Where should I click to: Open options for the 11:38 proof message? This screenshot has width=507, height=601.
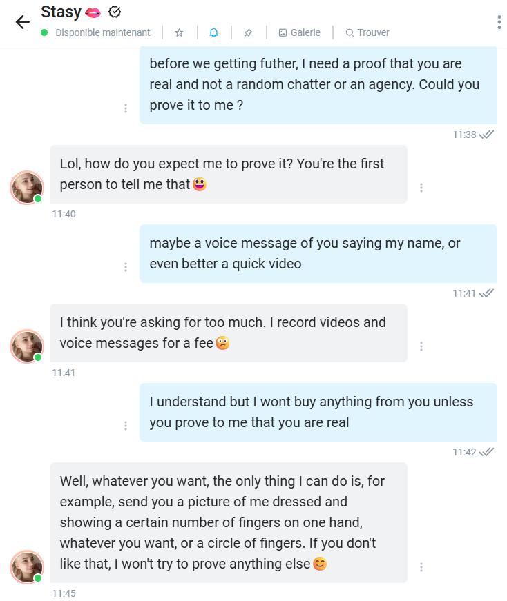[x=126, y=108]
